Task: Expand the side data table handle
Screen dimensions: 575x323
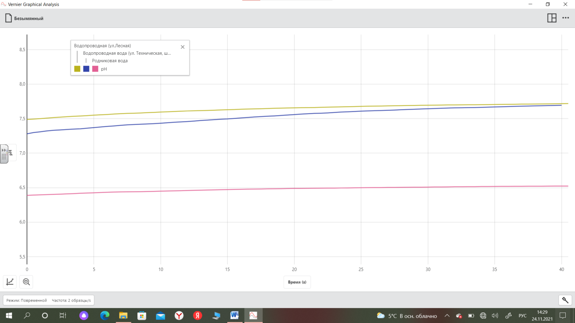Action: 4,154
